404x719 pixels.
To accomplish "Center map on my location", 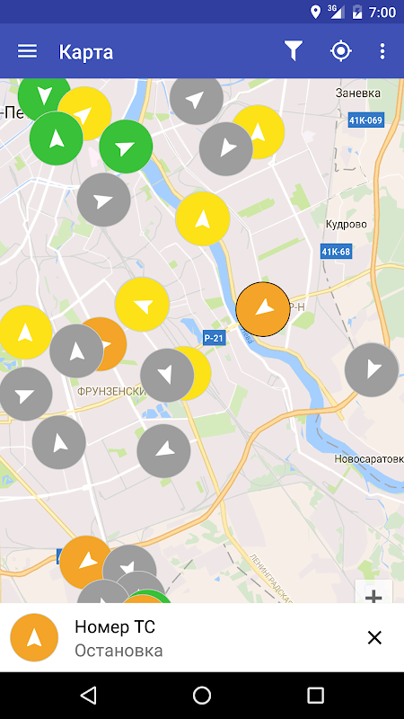I will point(341,51).
